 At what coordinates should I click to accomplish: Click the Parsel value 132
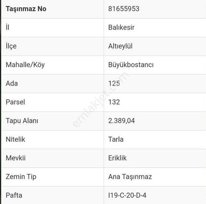[114, 102]
